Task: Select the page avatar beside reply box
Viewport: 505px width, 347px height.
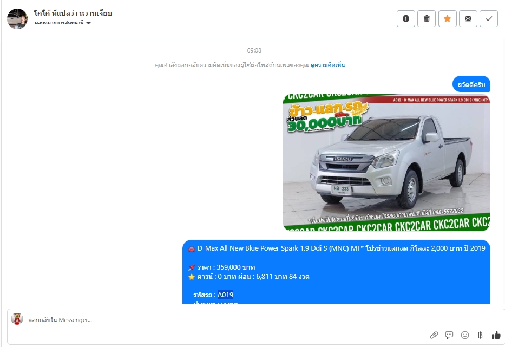Action: click(17, 319)
